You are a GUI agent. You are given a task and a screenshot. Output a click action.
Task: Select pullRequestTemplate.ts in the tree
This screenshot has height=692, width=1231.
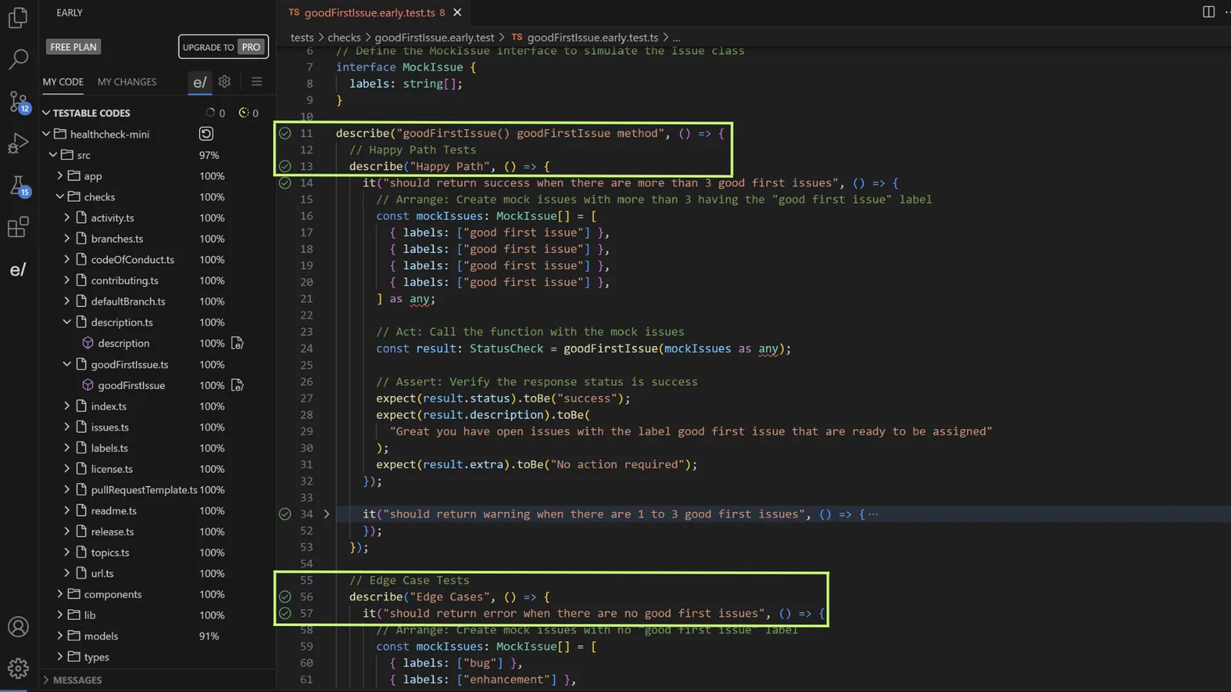click(144, 490)
